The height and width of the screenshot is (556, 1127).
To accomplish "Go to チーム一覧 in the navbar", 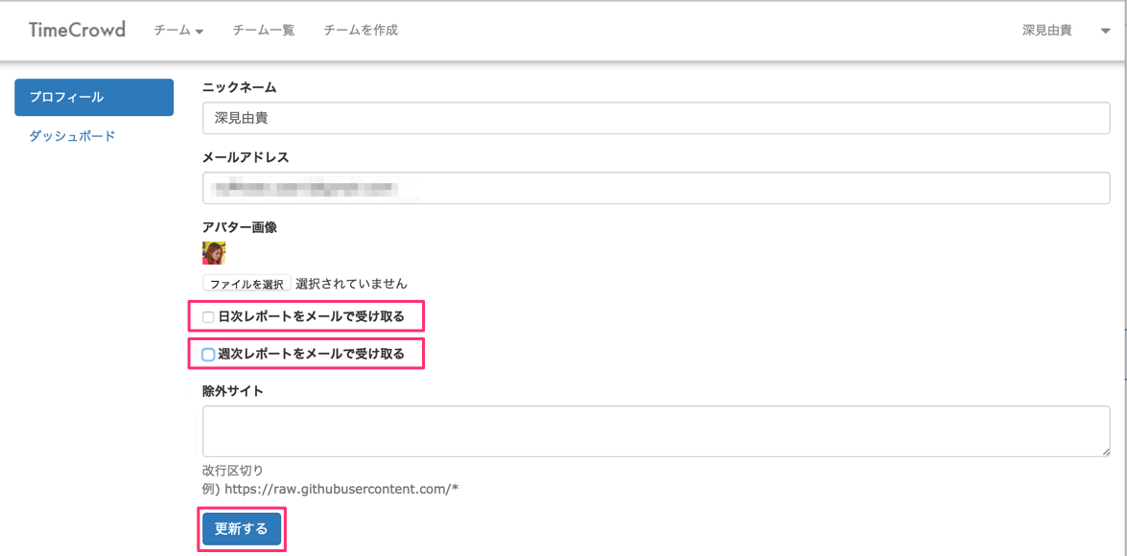I will coord(263,31).
